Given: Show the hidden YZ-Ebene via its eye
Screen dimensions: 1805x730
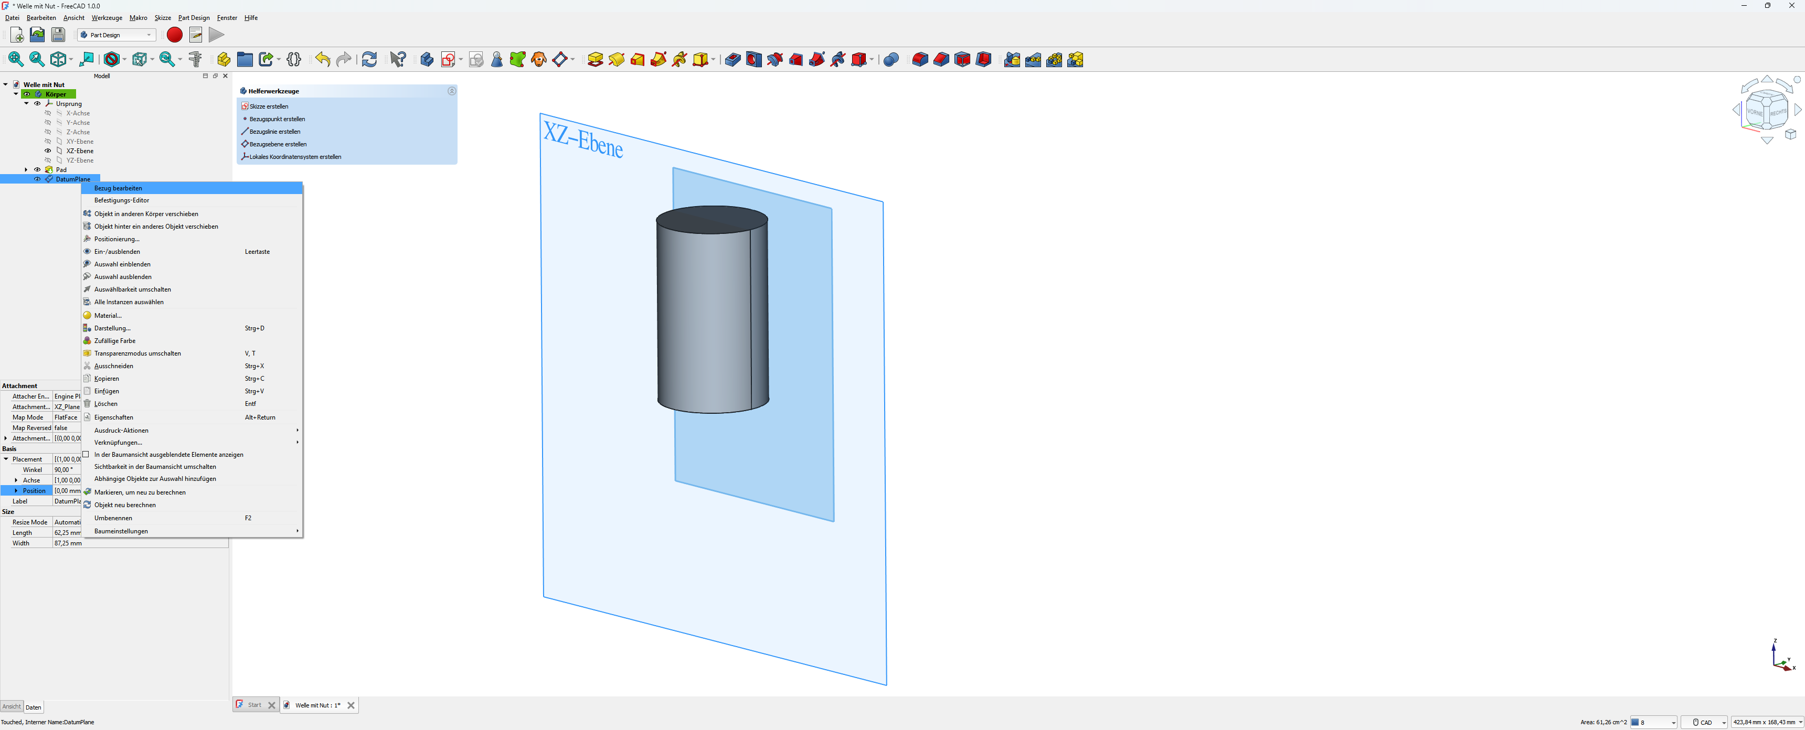Looking at the screenshot, I should (48, 160).
